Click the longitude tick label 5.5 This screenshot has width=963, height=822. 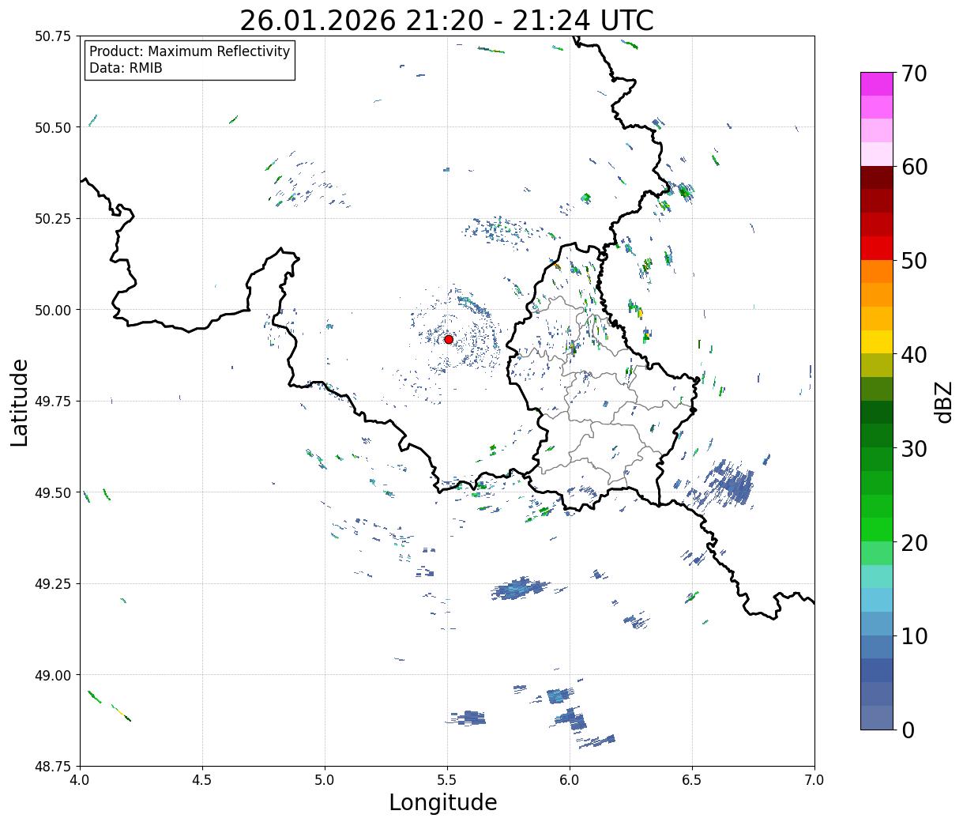point(447,780)
